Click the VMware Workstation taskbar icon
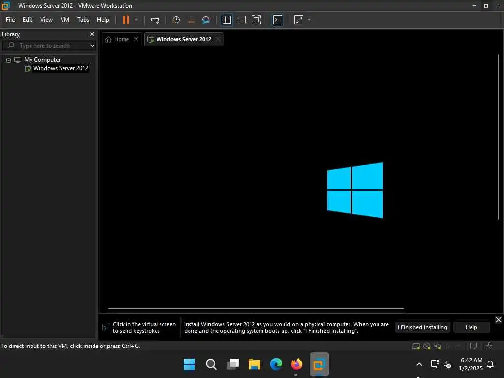 point(319,364)
